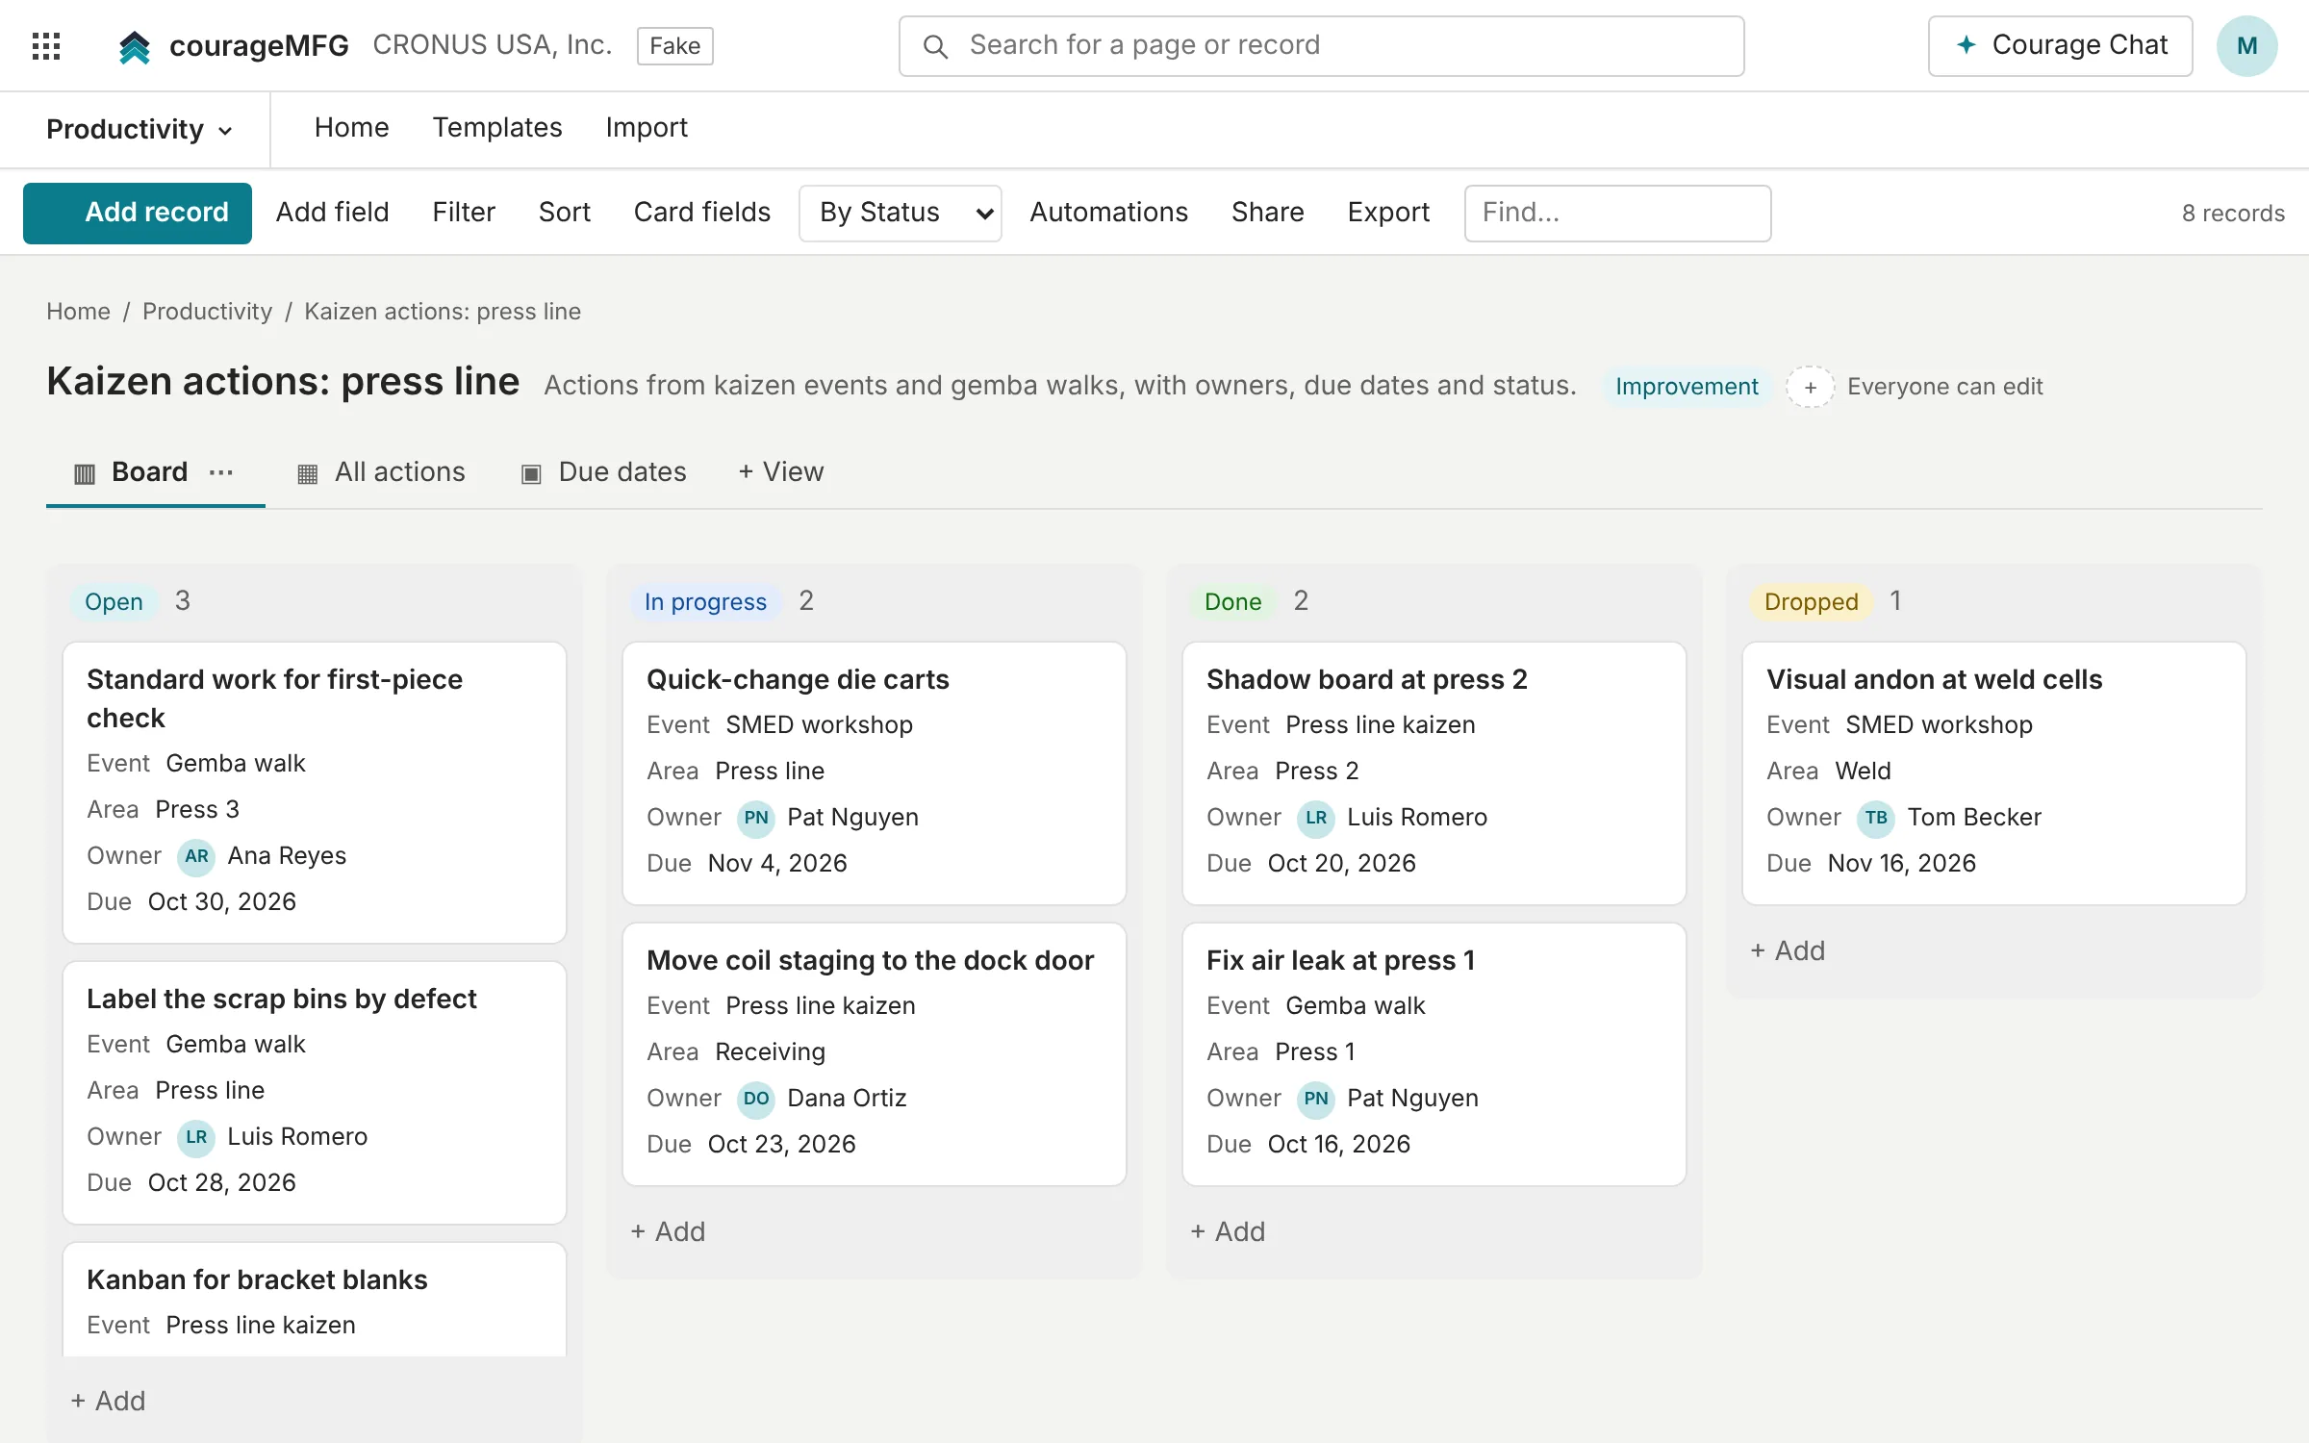Open the Templates menu item
This screenshot has height=1443, width=2309.
pos(496,128)
